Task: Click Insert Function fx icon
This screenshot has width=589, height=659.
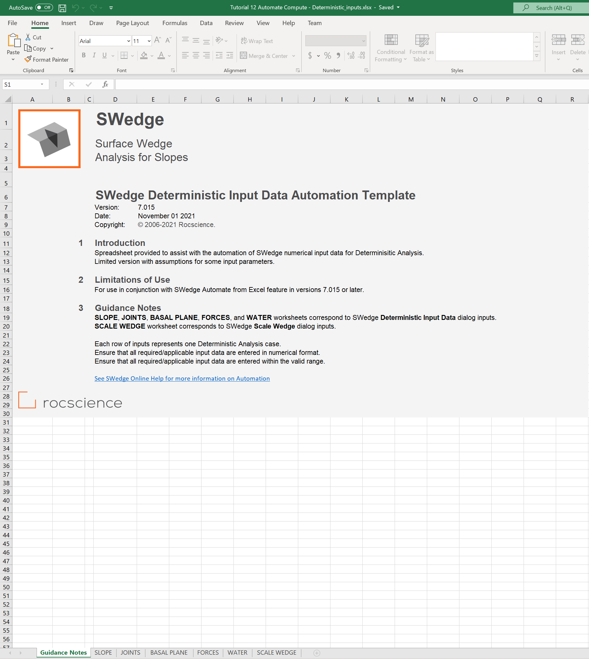Action: coord(105,85)
